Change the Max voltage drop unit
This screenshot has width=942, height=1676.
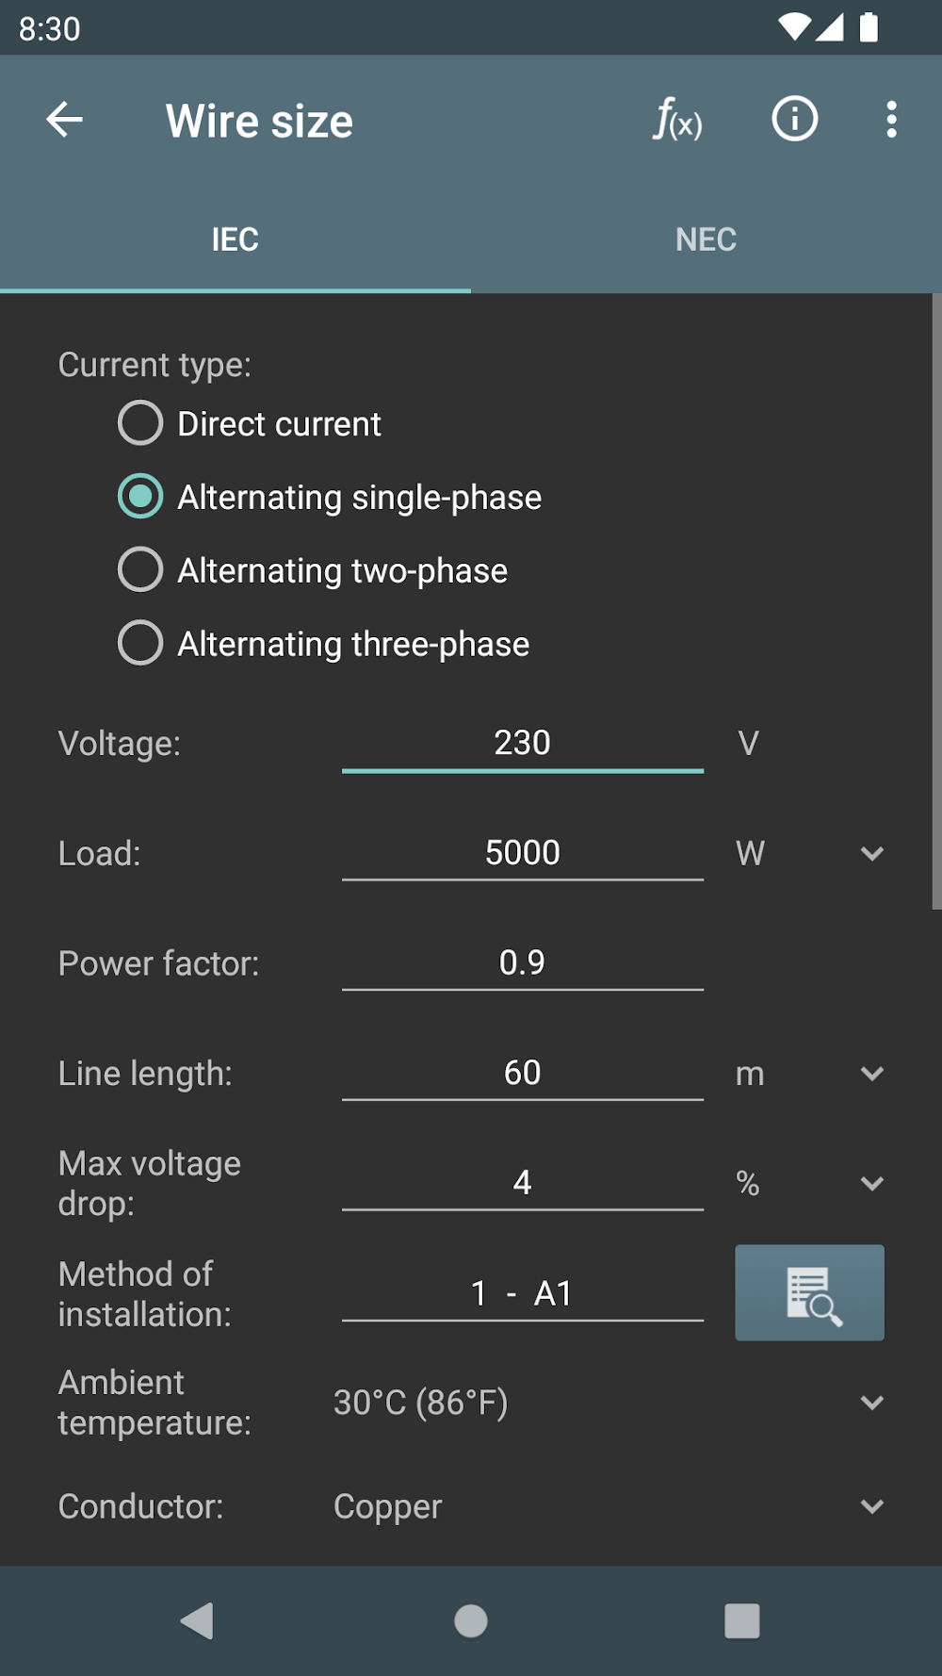coord(871,1184)
